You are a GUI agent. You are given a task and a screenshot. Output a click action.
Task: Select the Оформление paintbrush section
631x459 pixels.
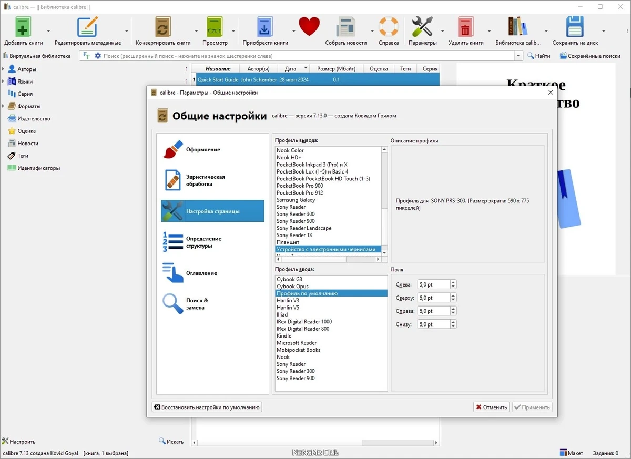pyautogui.click(x=212, y=150)
